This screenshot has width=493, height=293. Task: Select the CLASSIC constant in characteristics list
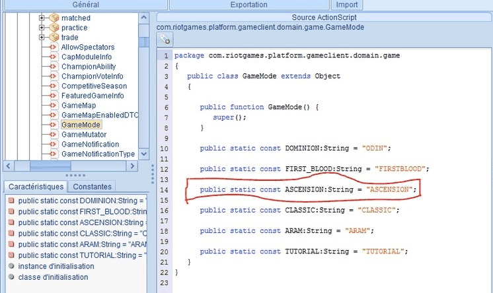[83, 234]
